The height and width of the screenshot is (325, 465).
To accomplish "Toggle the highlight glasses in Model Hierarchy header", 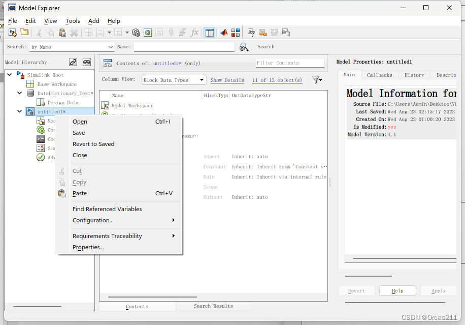I will tap(86, 62).
